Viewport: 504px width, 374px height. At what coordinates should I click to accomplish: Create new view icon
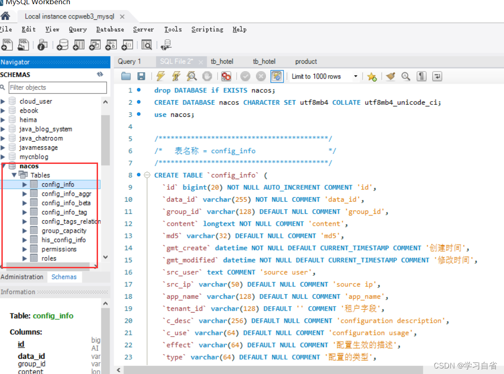click(95, 45)
